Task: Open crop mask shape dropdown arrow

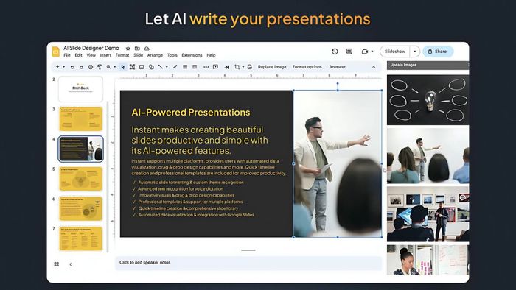Action: [243, 67]
